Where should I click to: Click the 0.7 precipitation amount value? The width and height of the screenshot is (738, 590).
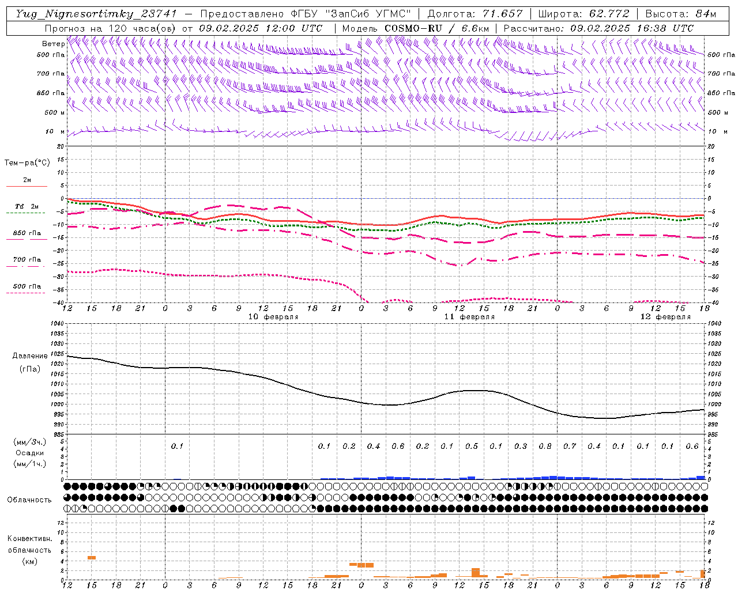[x=570, y=447]
